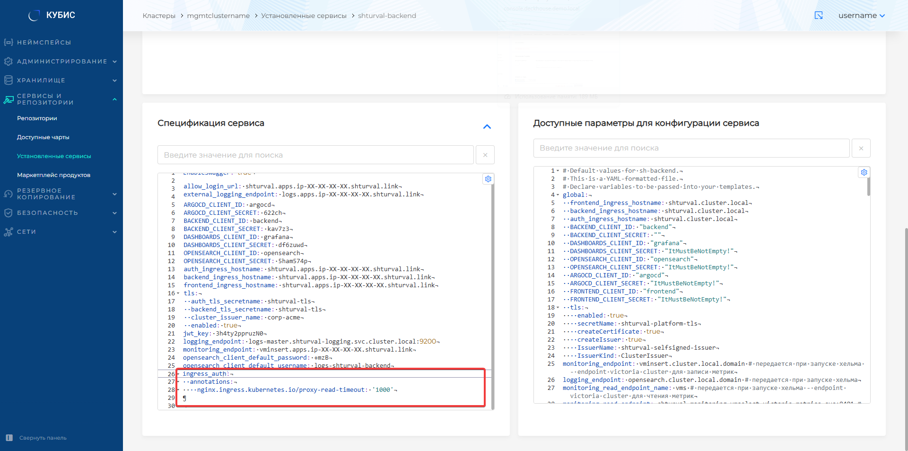The height and width of the screenshot is (451, 908).
Task: Open settings gear in available parameters editor
Action: coord(864,172)
